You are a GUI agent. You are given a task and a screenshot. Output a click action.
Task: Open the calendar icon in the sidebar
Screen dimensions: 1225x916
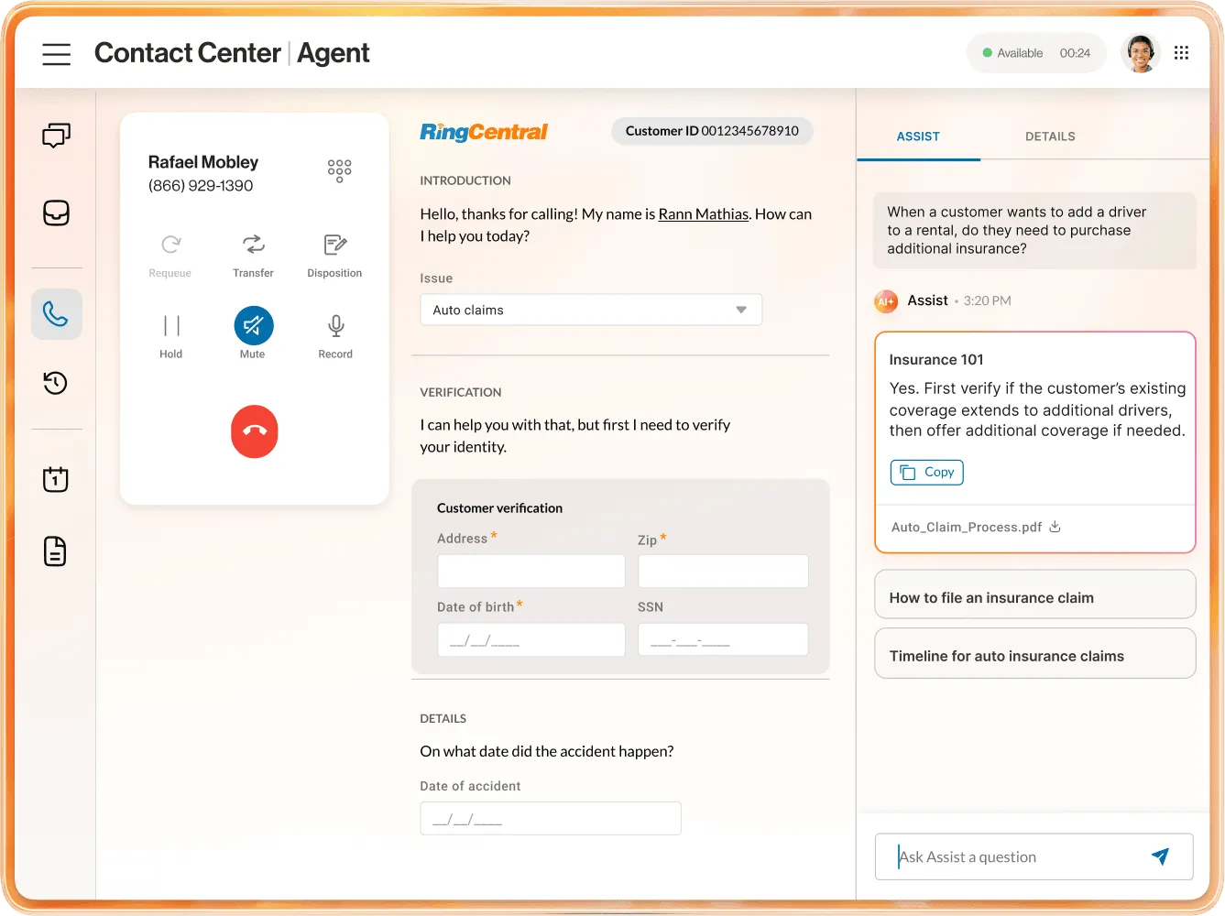56,478
